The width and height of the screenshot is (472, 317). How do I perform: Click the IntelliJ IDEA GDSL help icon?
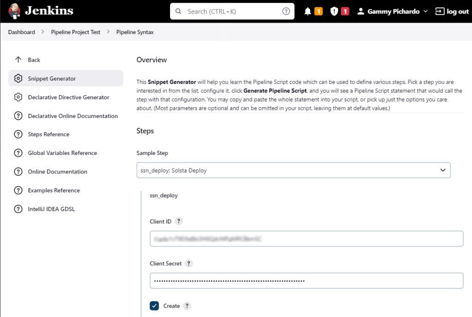coord(18,209)
